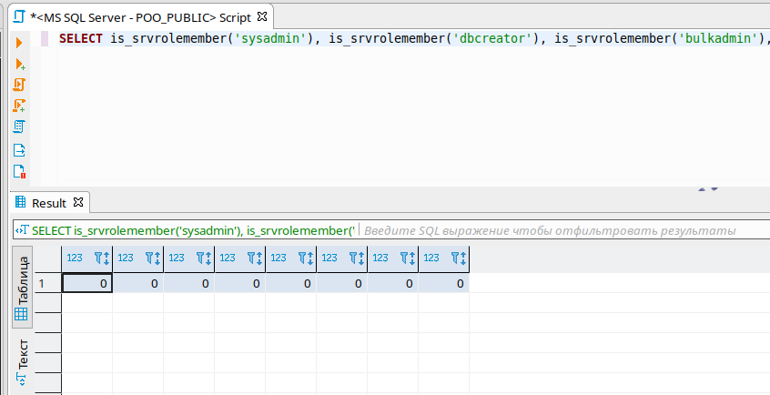Click the T icon at the left of the results filter bar
770x395 pixels.
tap(22, 230)
